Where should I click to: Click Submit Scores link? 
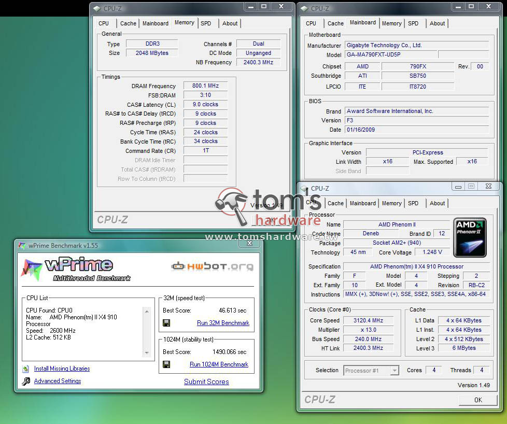click(206, 381)
